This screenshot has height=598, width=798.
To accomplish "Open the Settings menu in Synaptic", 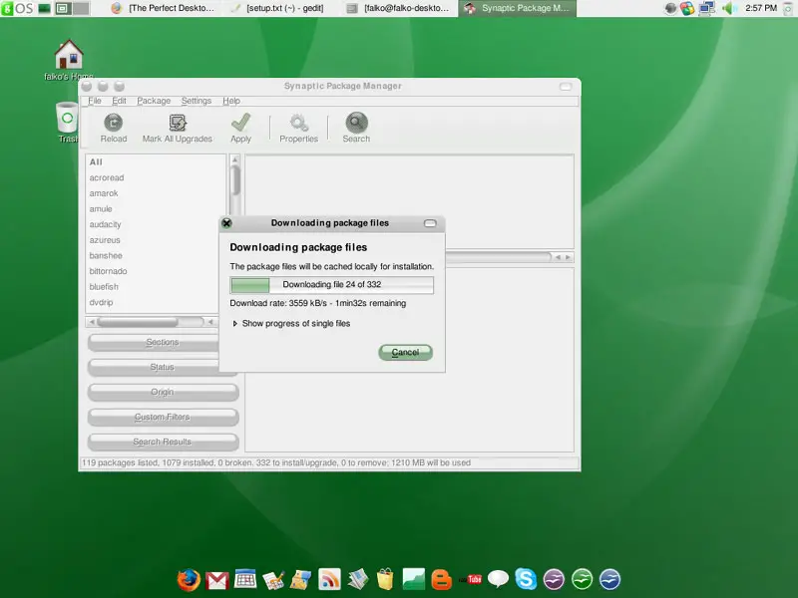I will (x=197, y=101).
